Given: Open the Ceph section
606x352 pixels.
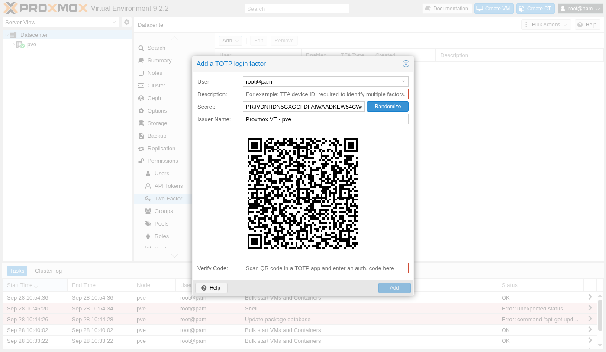Looking at the screenshot, I should point(154,98).
